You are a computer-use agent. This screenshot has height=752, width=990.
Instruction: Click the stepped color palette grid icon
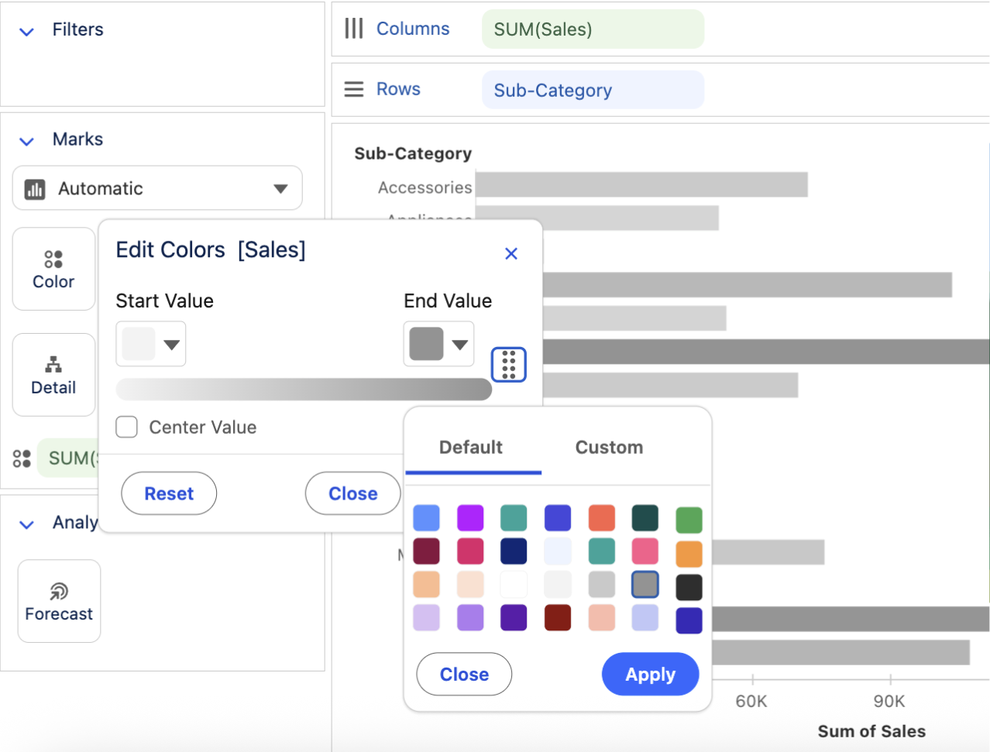508,365
